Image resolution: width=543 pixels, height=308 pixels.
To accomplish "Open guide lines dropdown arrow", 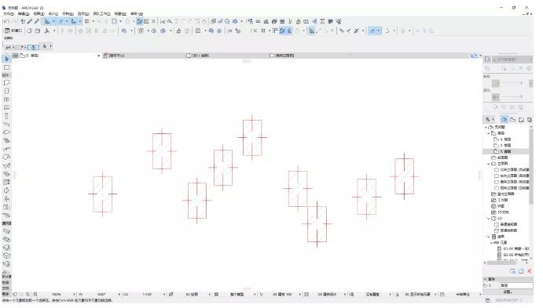I will tap(53, 21).
